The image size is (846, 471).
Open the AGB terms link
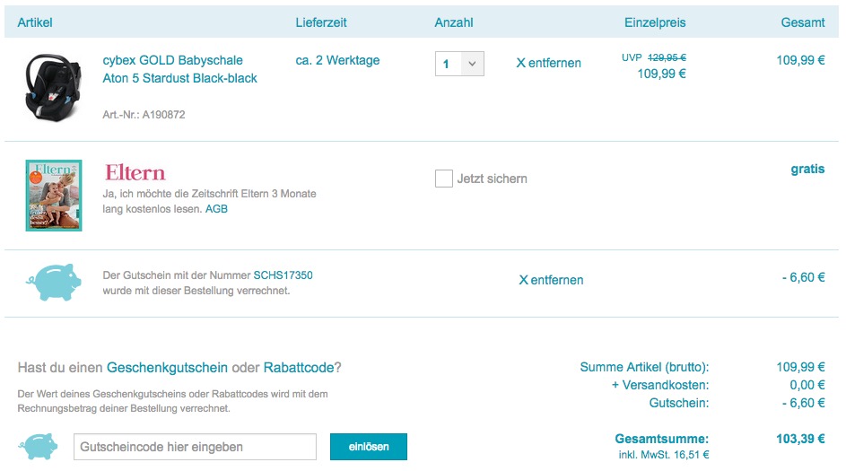[x=216, y=209]
